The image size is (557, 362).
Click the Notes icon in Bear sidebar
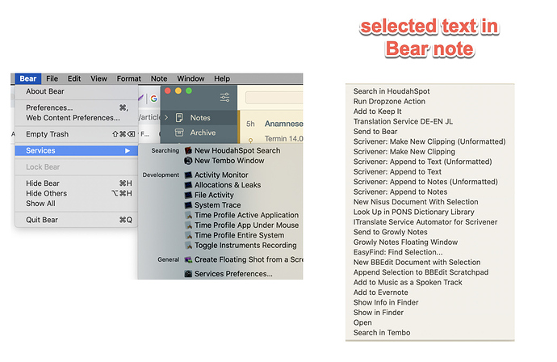[x=179, y=118]
